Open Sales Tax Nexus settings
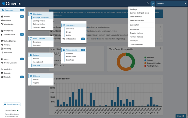Screen dimensions: 188x118 (x=136, y=17)
